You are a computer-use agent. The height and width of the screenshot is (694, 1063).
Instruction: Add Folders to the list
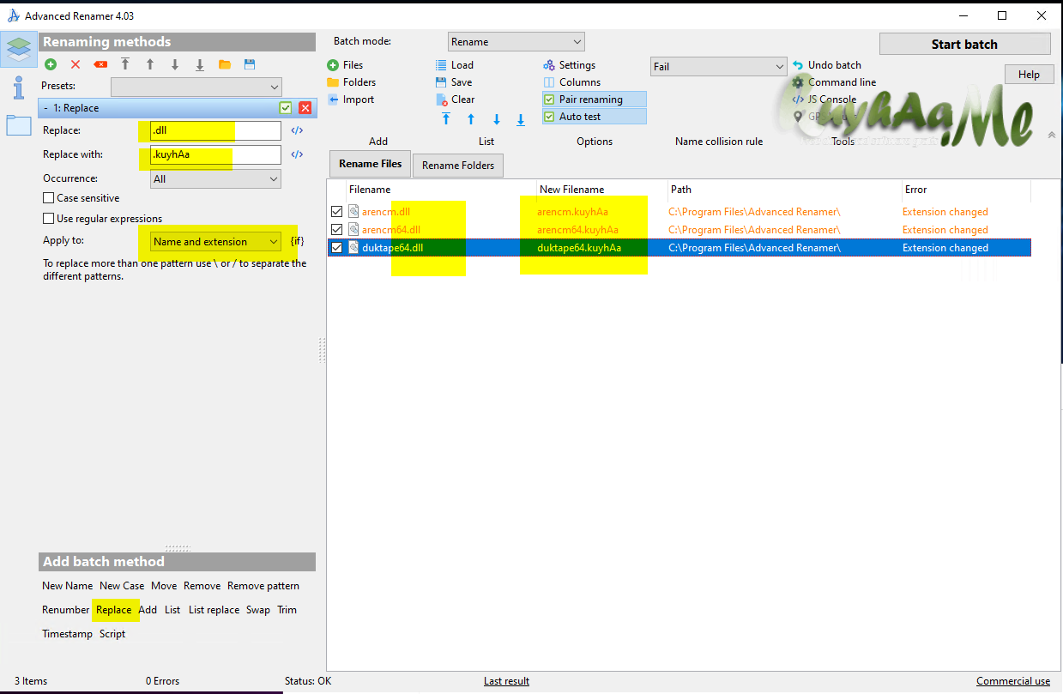coord(352,82)
